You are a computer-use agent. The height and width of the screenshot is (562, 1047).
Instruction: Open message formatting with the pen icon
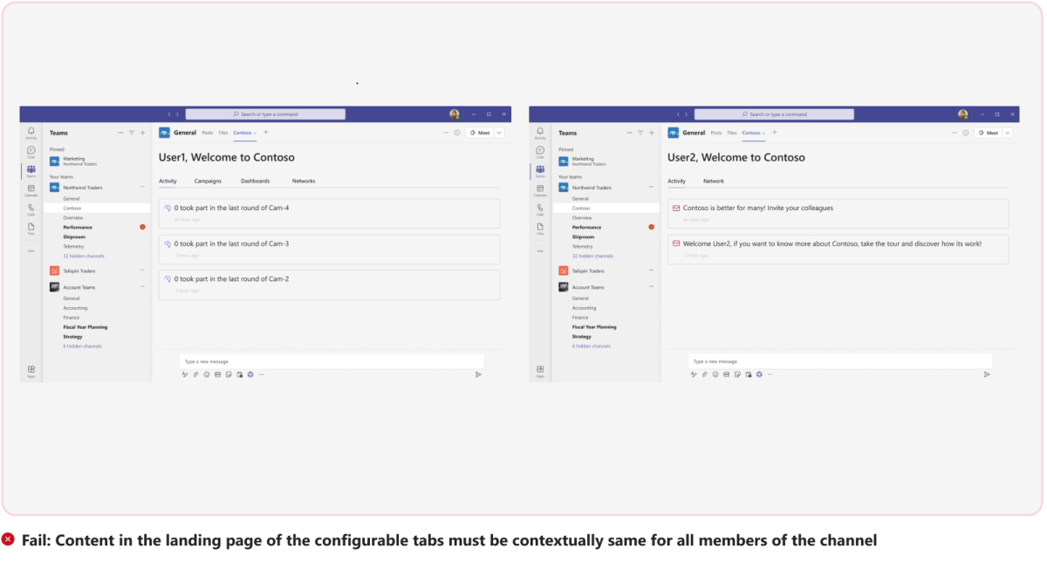(x=184, y=374)
